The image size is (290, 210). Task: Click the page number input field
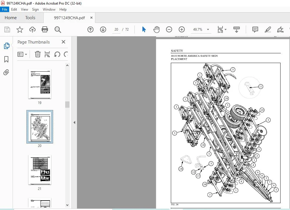tap(116, 30)
